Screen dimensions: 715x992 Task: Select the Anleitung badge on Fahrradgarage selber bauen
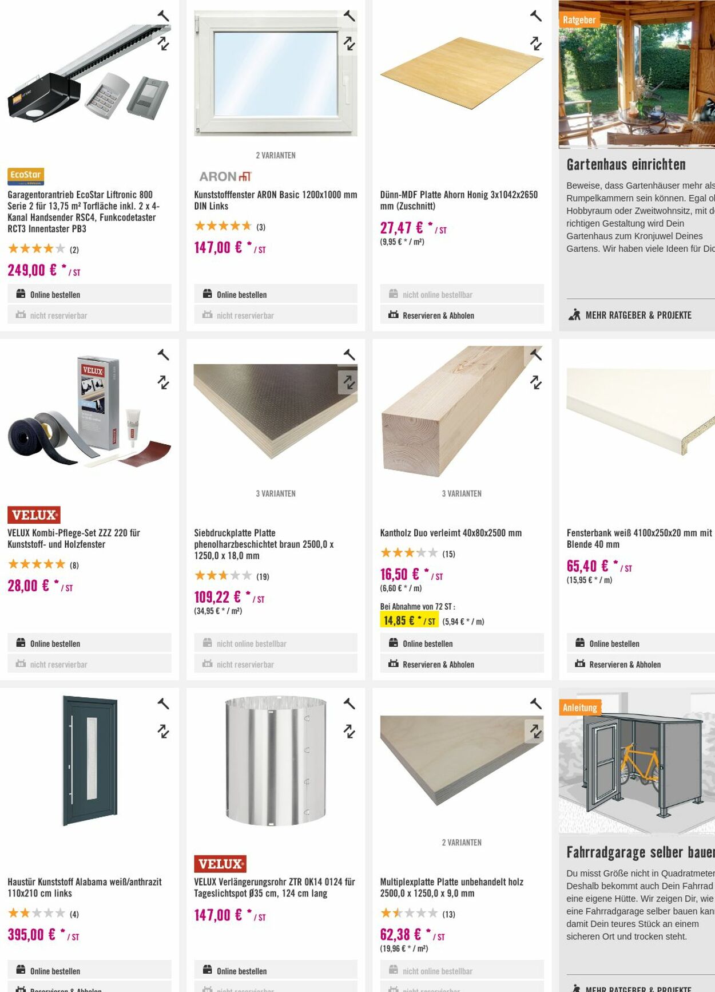point(579,708)
